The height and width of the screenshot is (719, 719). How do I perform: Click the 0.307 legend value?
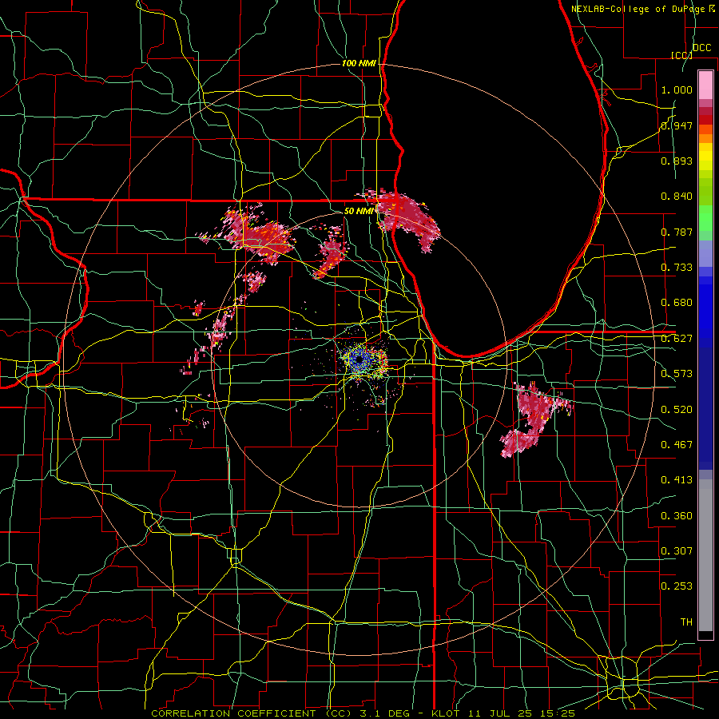pos(677,551)
